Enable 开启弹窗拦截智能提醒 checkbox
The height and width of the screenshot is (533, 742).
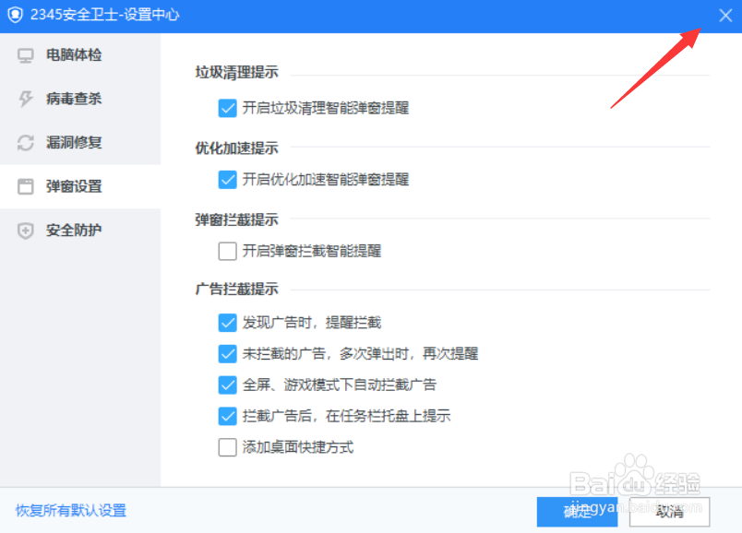pyautogui.click(x=228, y=251)
